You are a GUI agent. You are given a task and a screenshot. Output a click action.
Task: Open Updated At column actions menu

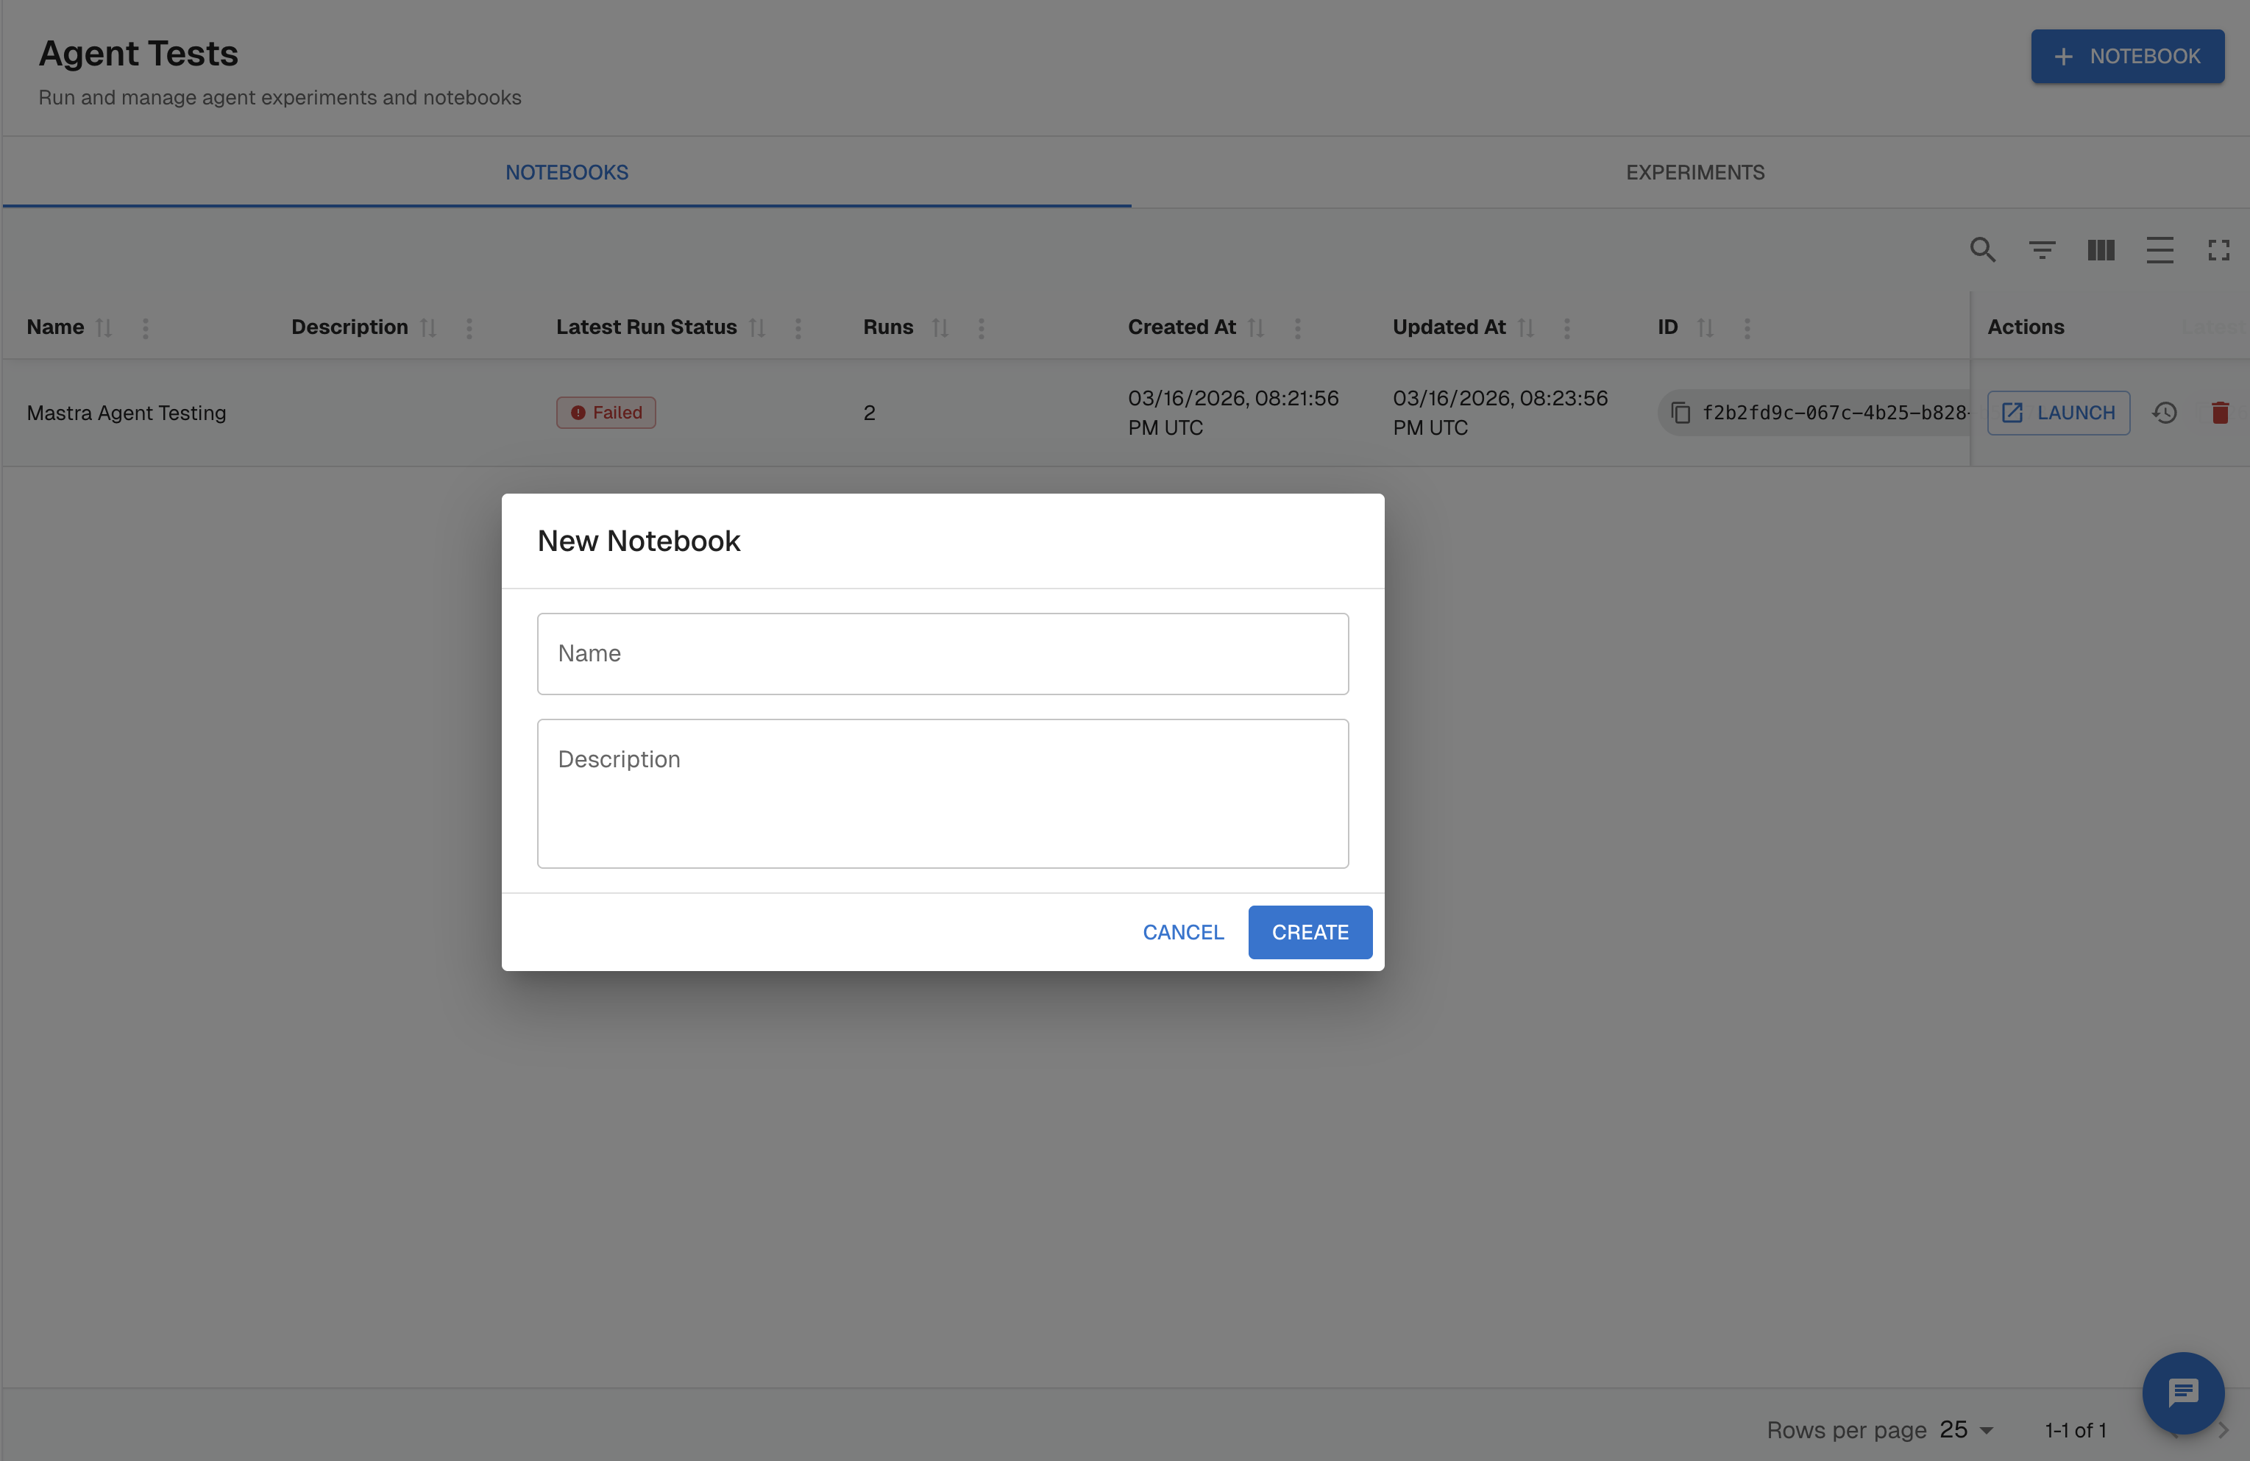[x=1566, y=328]
